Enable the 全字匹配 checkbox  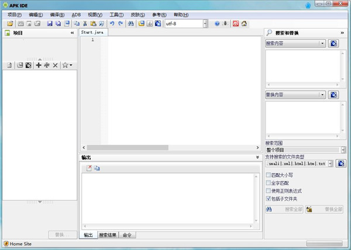268,183
